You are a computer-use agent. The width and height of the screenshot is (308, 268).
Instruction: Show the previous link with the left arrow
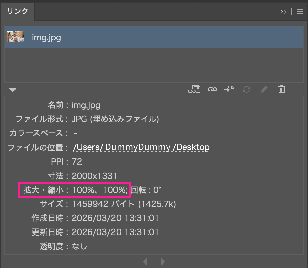tap(145, 261)
